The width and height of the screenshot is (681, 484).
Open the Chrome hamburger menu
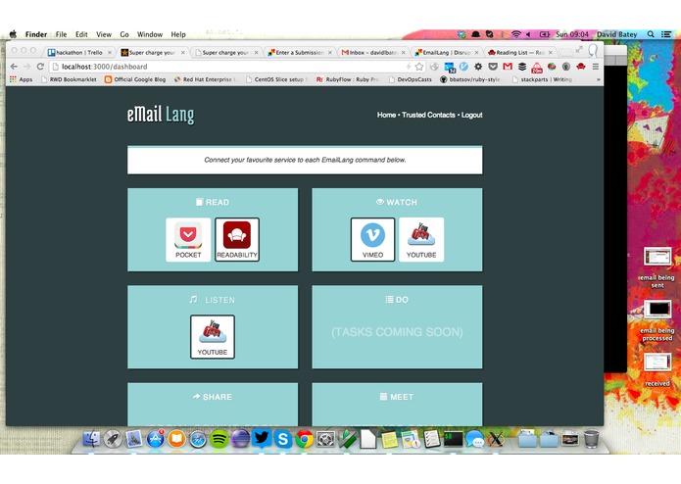pyautogui.click(x=596, y=67)
